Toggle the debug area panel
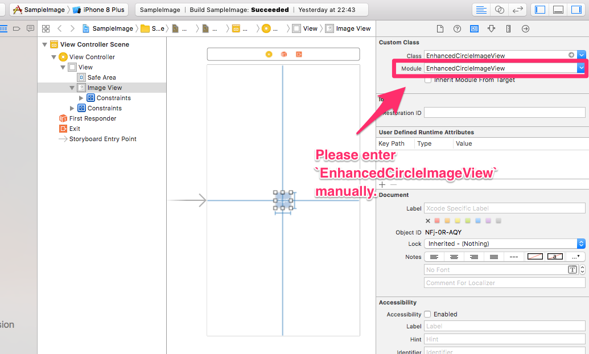 [558, 10]
